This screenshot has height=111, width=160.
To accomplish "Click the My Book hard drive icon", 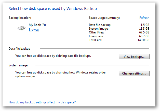I will (21, 28).
